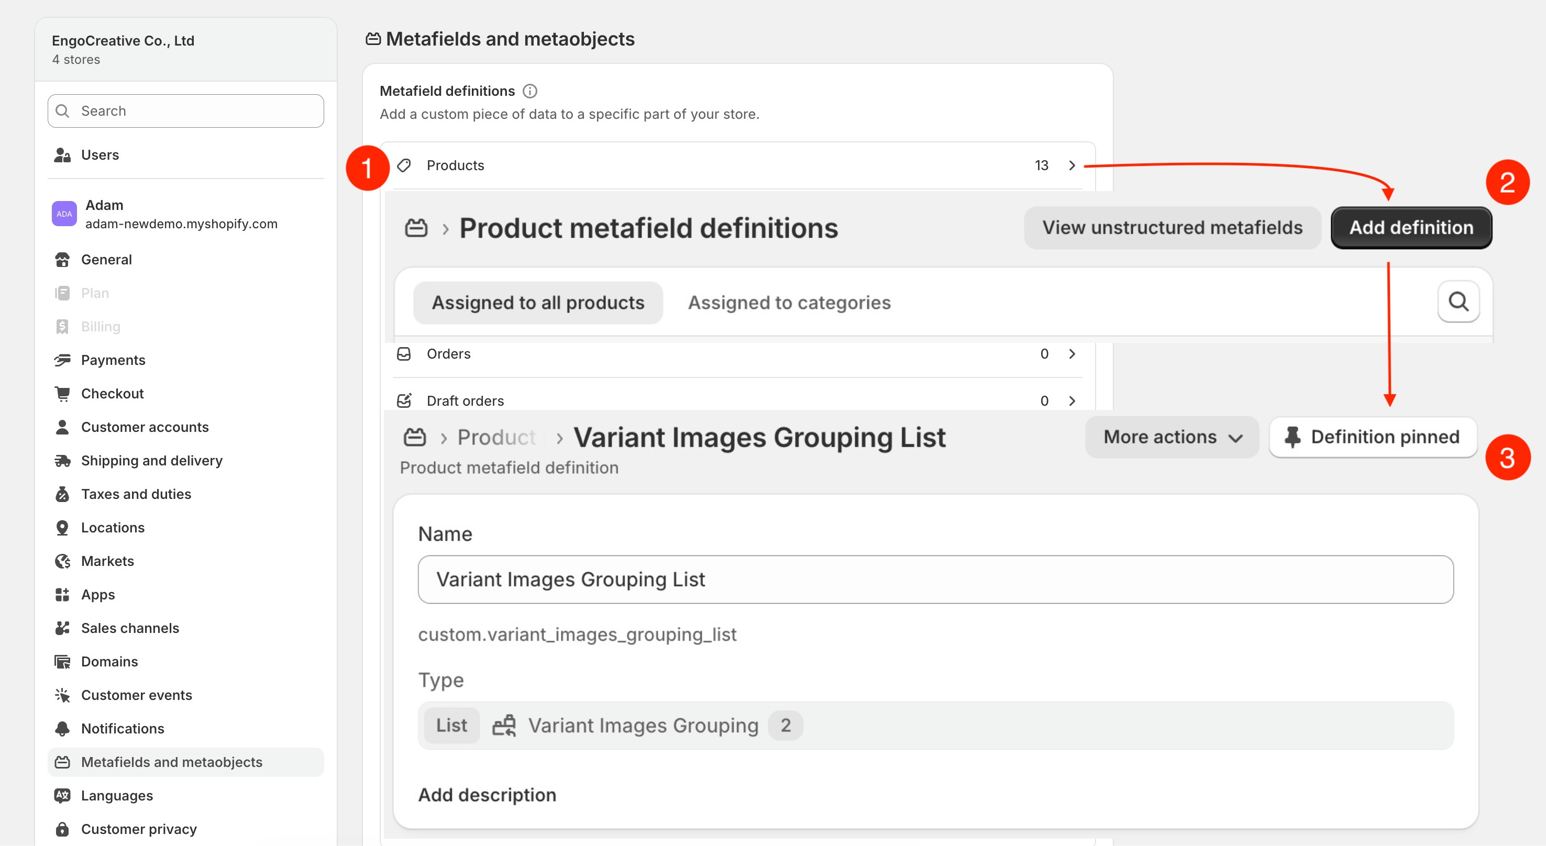Click the metafields breadcrumb icon before Product crumb
The image size is (1546, 846).
coord(414,438)
